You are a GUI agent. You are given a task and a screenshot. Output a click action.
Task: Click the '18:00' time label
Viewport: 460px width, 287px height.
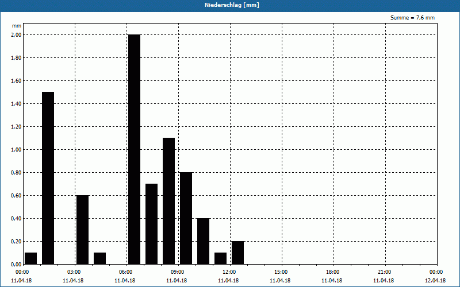(333, 272)
